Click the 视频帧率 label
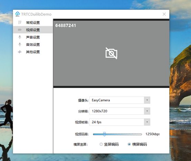This screenshot has height=161, width=191. tap(82, 122)
